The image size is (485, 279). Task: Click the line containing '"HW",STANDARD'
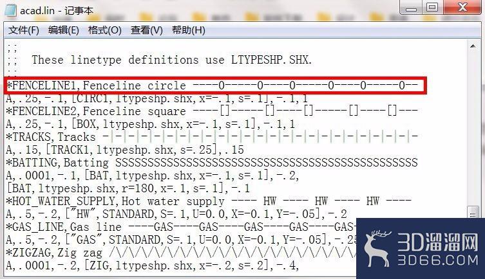pos(176,214)
